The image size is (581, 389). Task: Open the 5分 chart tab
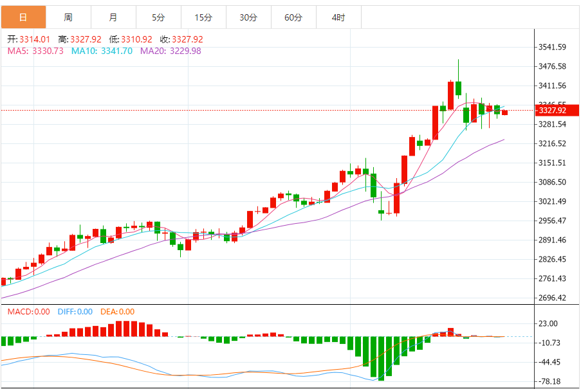coord(158,17)
